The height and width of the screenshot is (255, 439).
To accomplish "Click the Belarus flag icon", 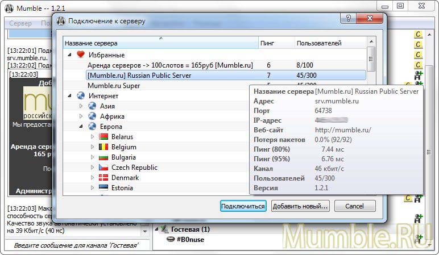I will [103, 137].
